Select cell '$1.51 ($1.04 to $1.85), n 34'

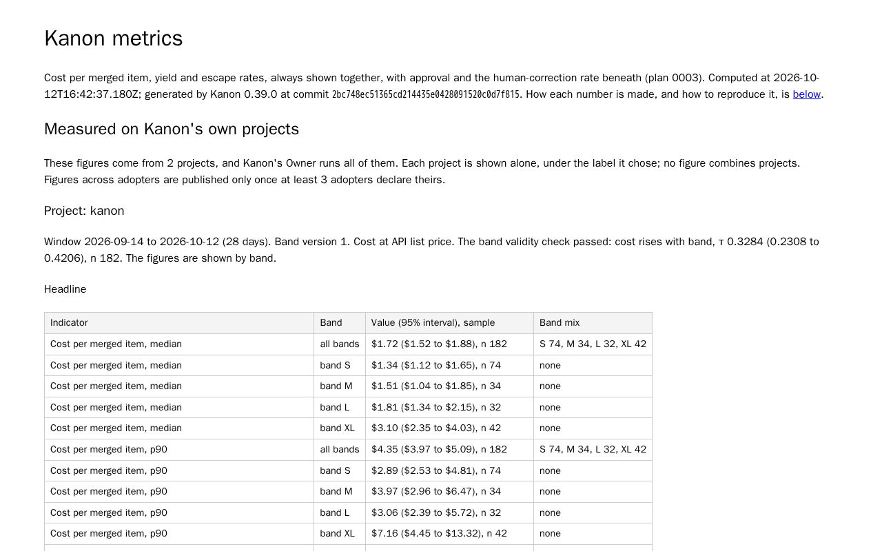(x=449, y=386)
